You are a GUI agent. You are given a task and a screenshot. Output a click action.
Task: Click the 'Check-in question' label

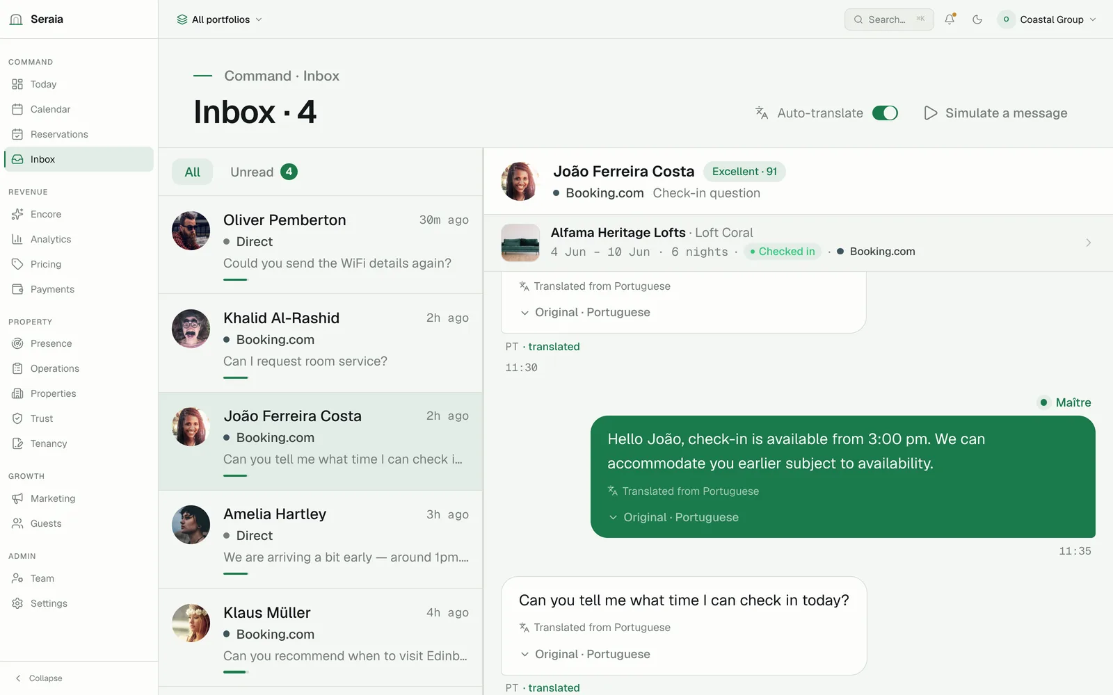coord(706,193)
